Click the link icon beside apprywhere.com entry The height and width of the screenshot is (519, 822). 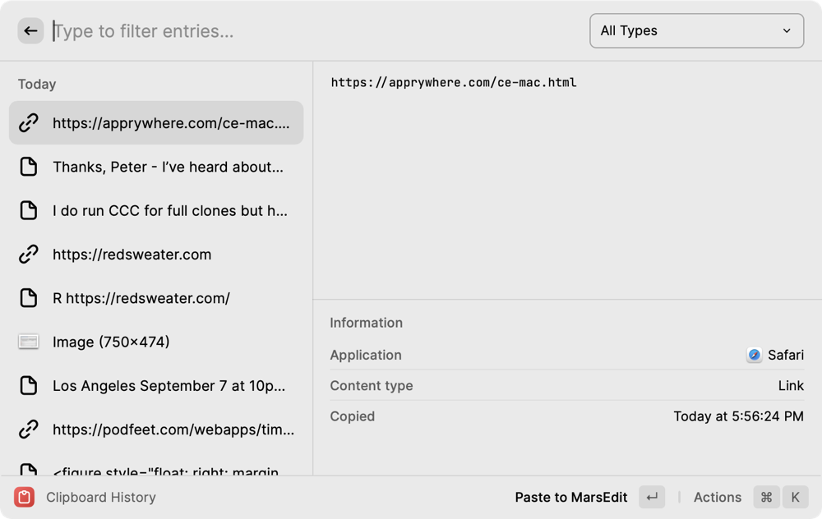(x=29, y=123)
